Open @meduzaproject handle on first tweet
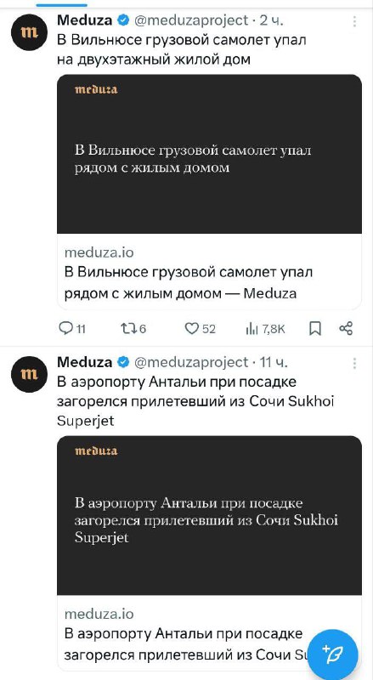The height and width of the screenshot is (680, 373). 191,20
